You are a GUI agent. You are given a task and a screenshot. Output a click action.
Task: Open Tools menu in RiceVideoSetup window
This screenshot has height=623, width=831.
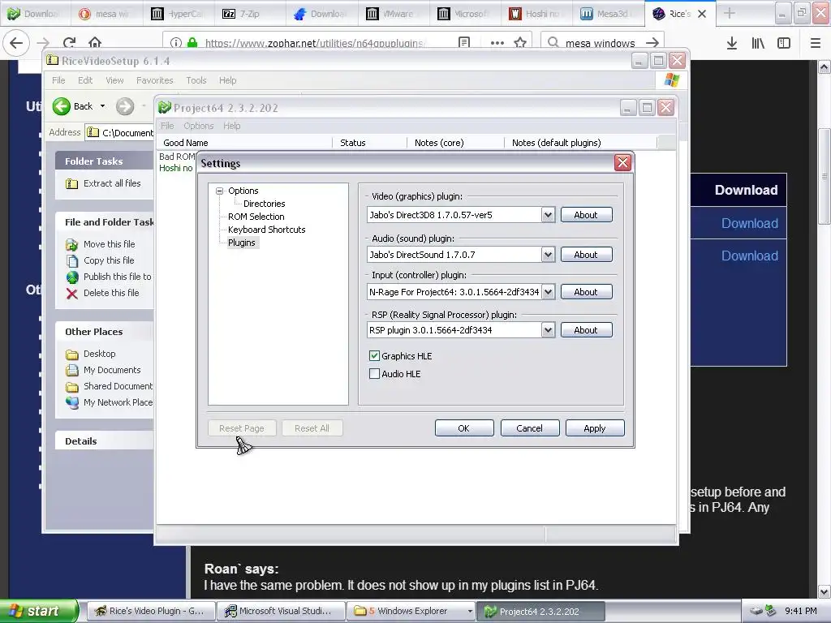click(196, 80)
